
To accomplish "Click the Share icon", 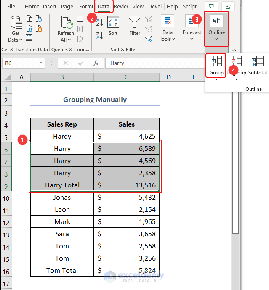I will [228, 6].
